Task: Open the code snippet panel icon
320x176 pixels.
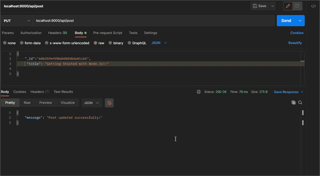Action: pos(314,6)
